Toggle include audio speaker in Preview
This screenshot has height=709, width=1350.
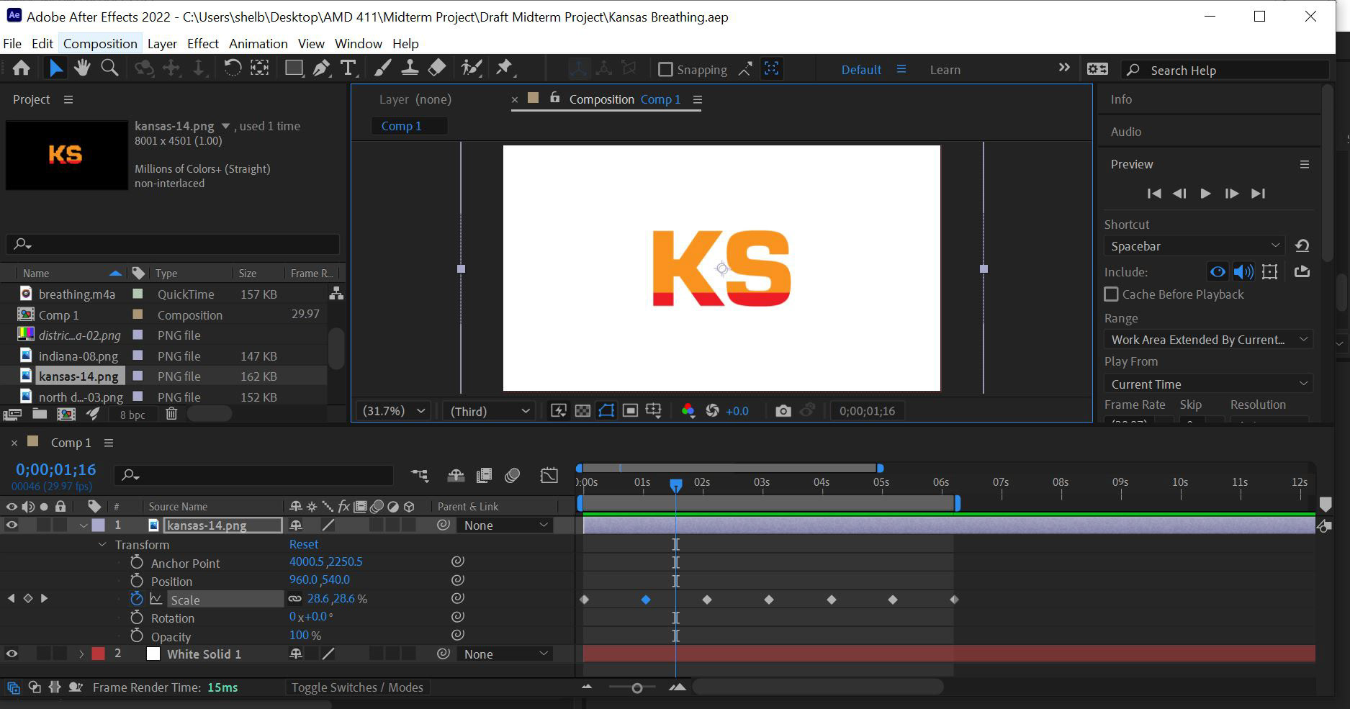tap(1243, 272)
